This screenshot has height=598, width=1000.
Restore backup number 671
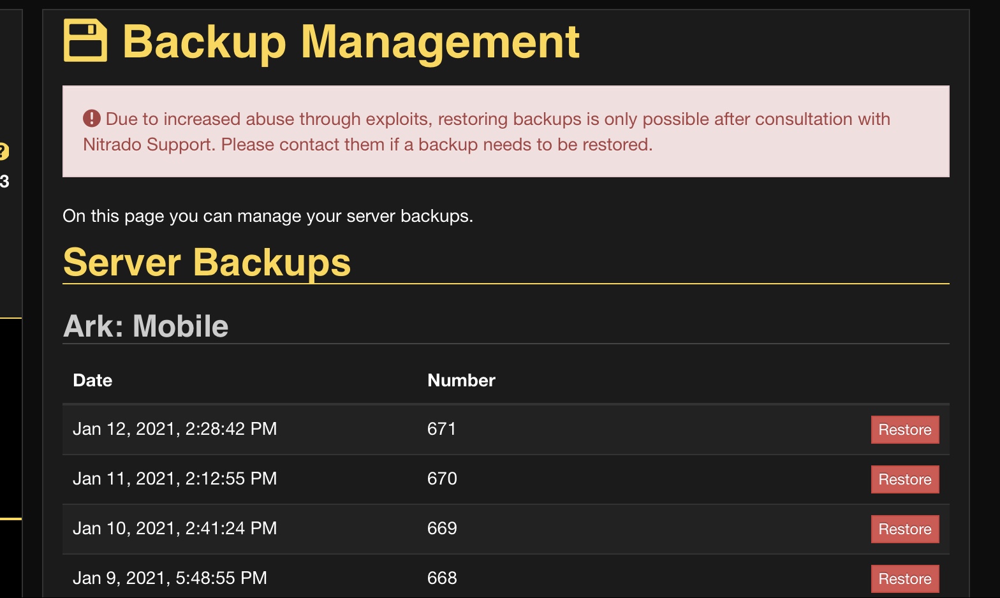click(905, 430)
